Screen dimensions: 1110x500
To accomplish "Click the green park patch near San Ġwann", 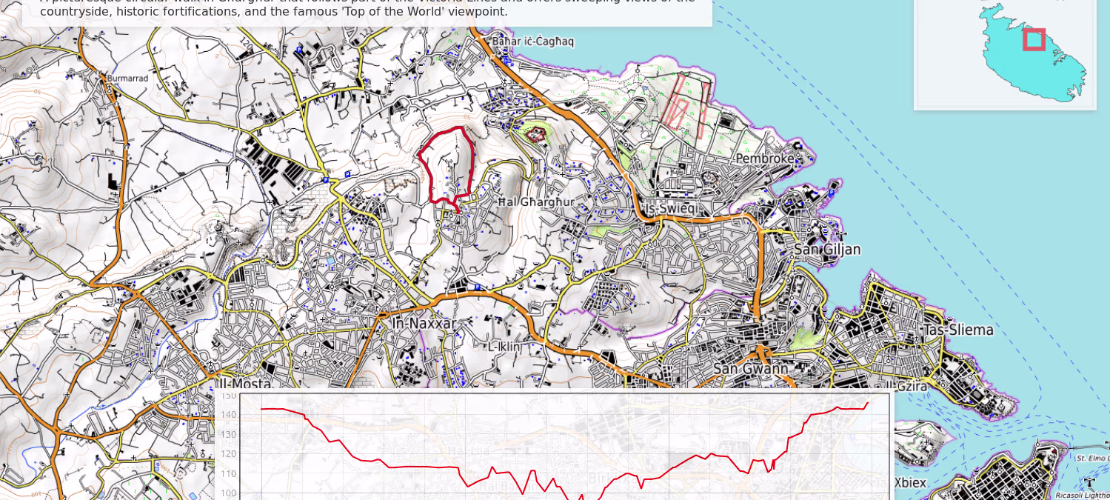I will coord(805,339).
